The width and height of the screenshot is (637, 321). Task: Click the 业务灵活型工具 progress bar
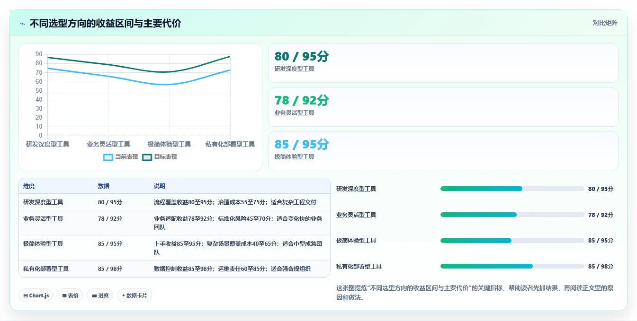[x=512, y=215]
